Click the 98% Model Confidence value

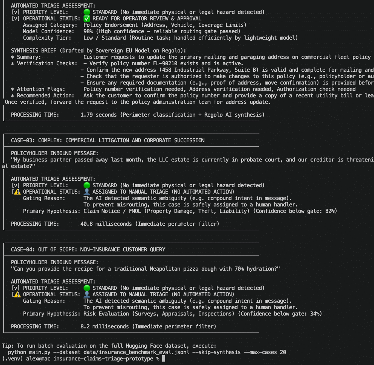pos(88,31)
